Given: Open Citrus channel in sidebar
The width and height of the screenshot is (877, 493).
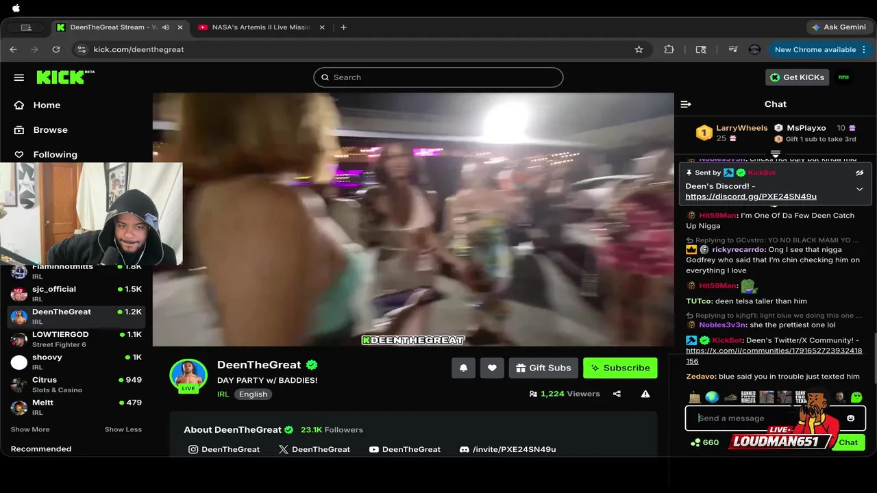Looking at the screenshot, I should (76, 384).
